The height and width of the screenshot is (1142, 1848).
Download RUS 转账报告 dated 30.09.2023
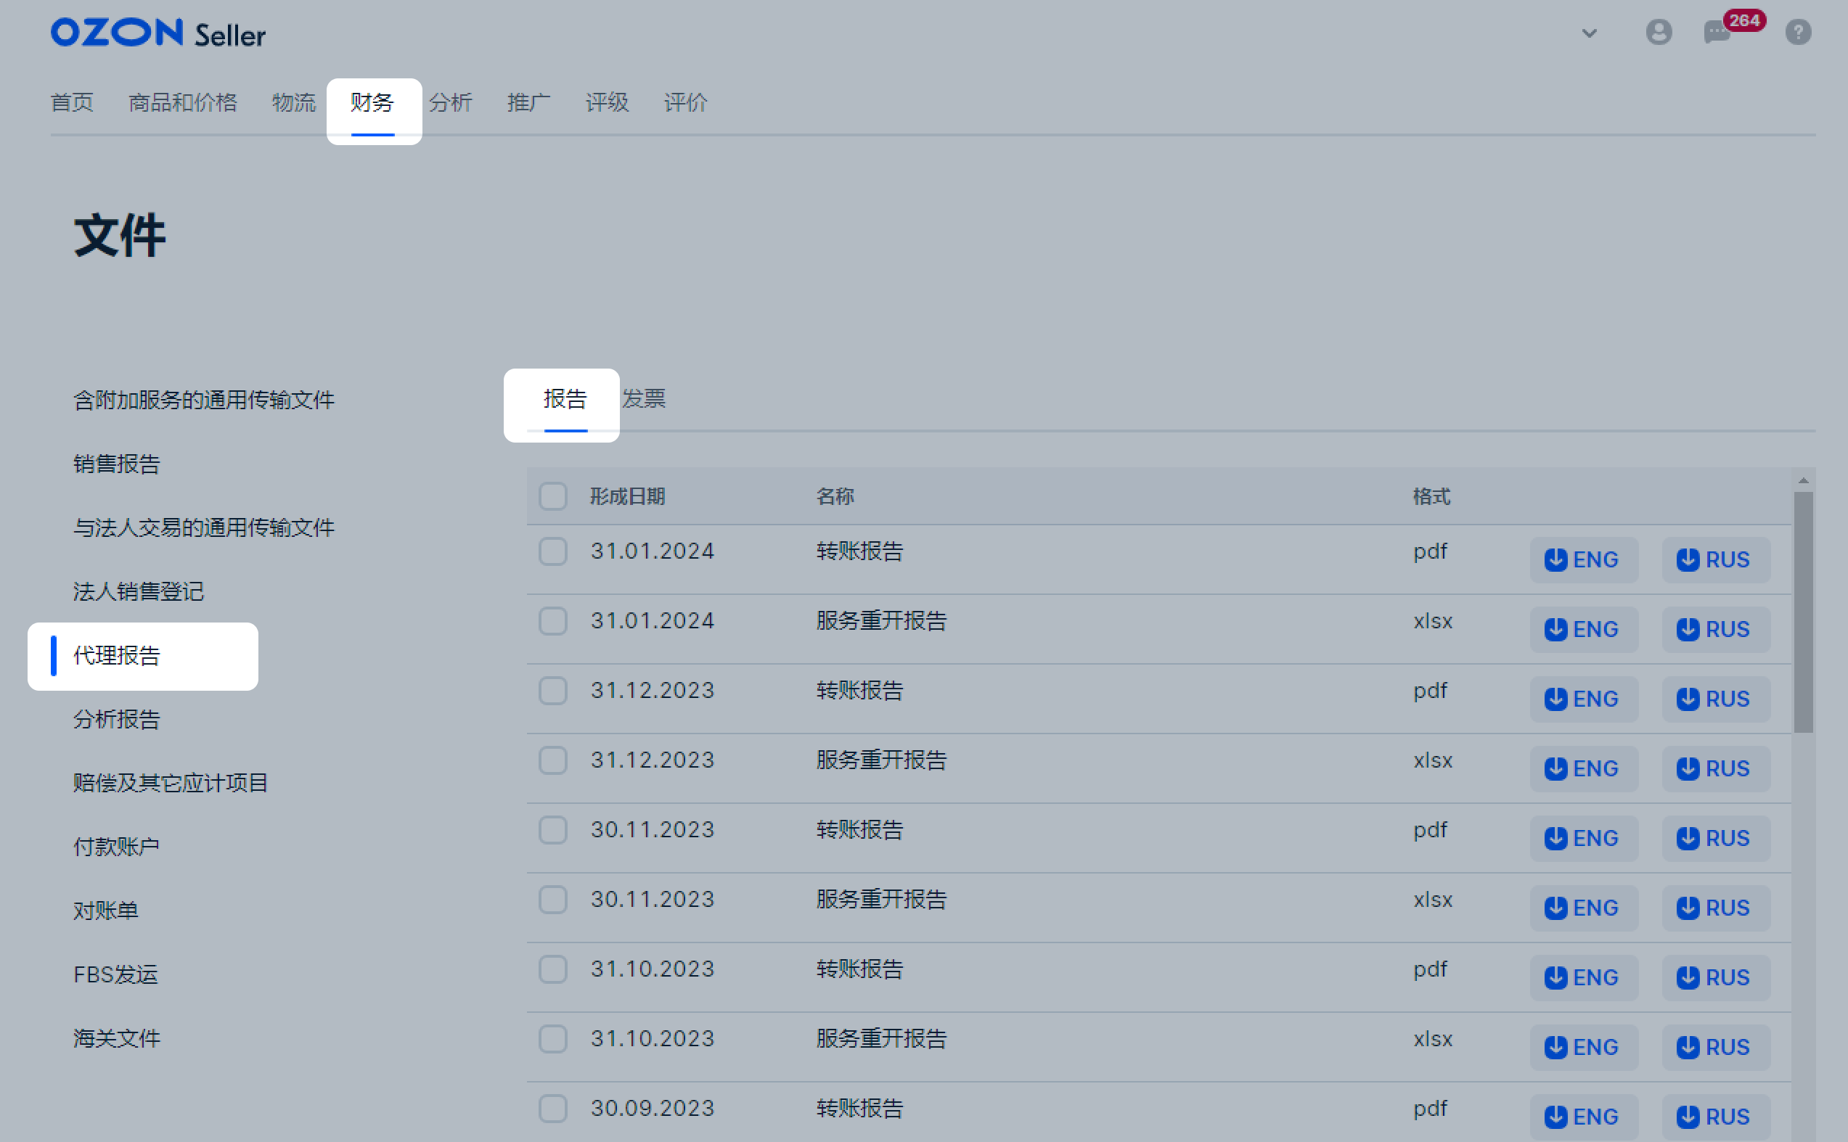(1716, 1117)
